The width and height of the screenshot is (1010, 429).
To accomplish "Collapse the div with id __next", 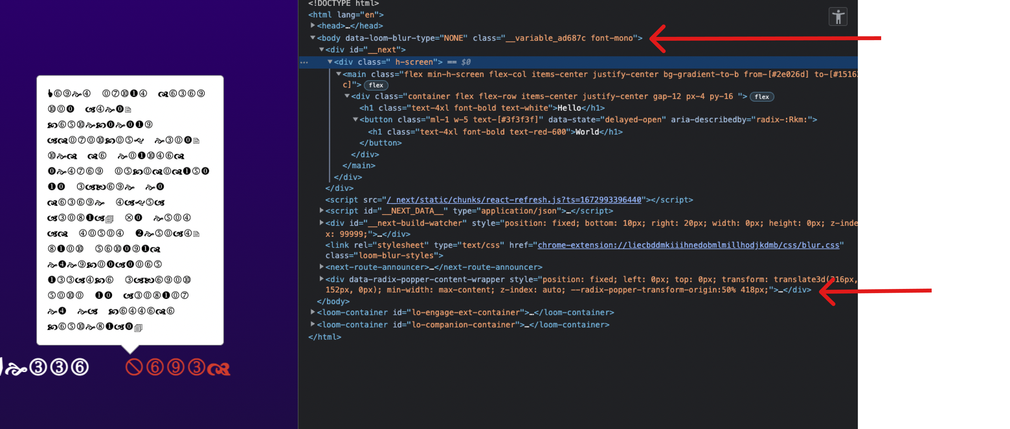I will [x=321, y=49].
